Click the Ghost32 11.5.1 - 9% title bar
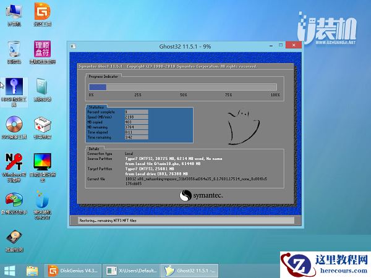The height and width of the screenshot is (278, 371). [185, 46]
